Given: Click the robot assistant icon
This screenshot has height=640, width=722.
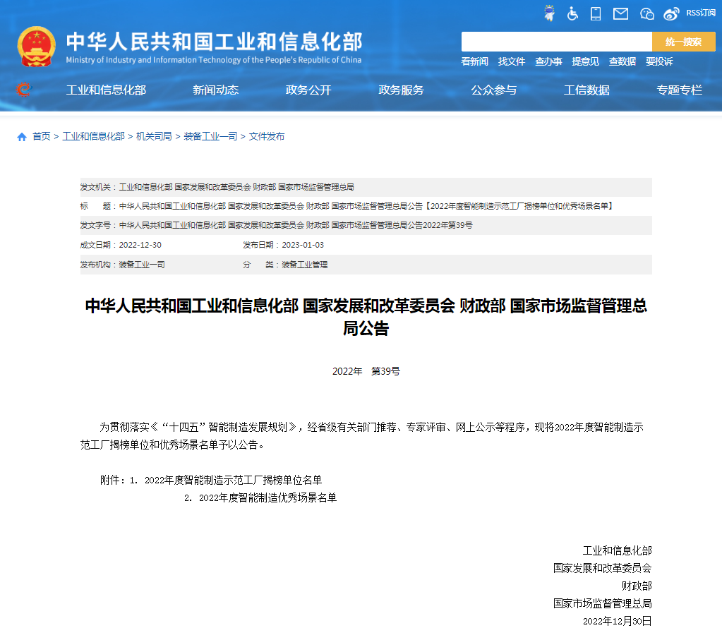Looking at the screenshot, I should pos(549,13).
